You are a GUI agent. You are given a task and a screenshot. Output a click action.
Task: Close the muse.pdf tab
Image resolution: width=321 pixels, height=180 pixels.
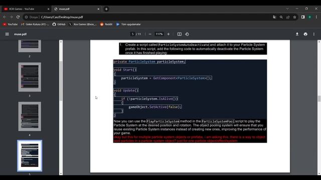(x=98, y=9)
